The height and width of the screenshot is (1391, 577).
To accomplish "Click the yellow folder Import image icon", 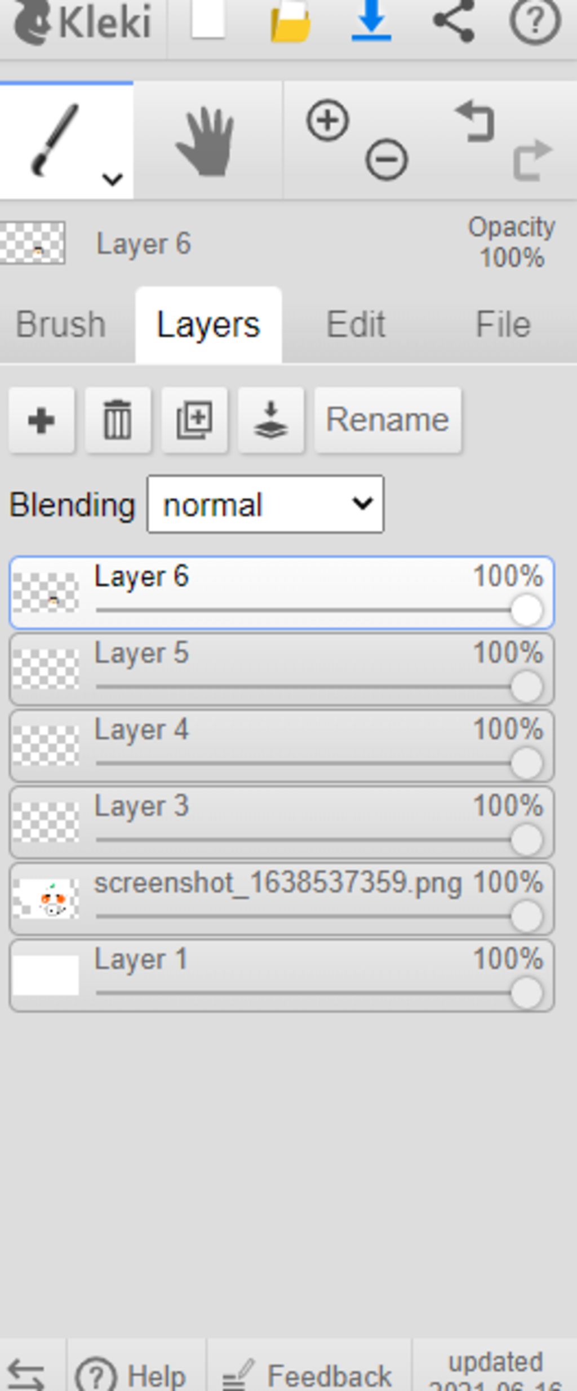I will pos(291,21).
